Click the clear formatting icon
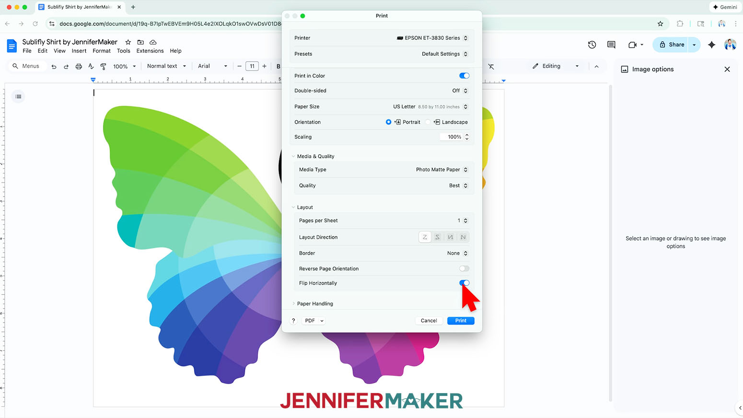Image resolution: width=743 pixels, height=418 pixels. [491, 66]
